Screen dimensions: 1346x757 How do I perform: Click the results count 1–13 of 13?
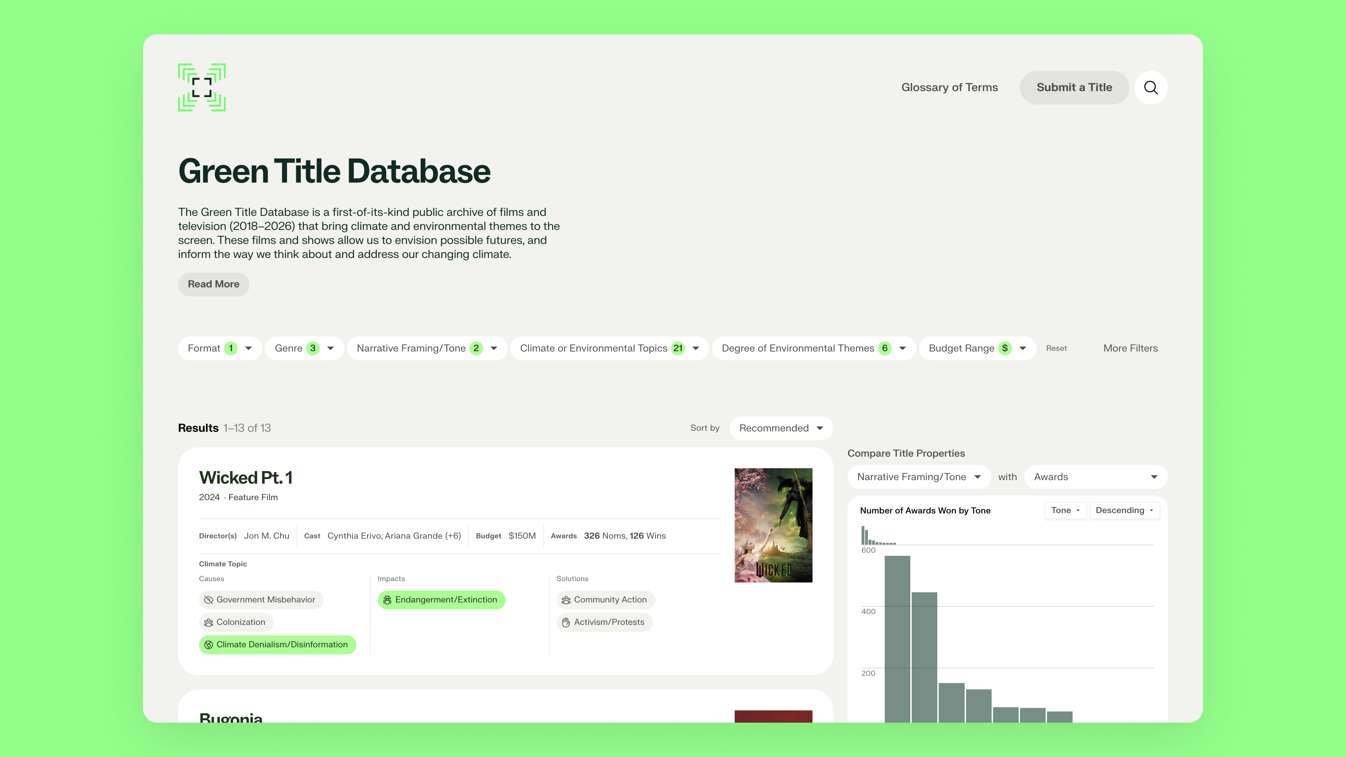[x=247, y=428]
